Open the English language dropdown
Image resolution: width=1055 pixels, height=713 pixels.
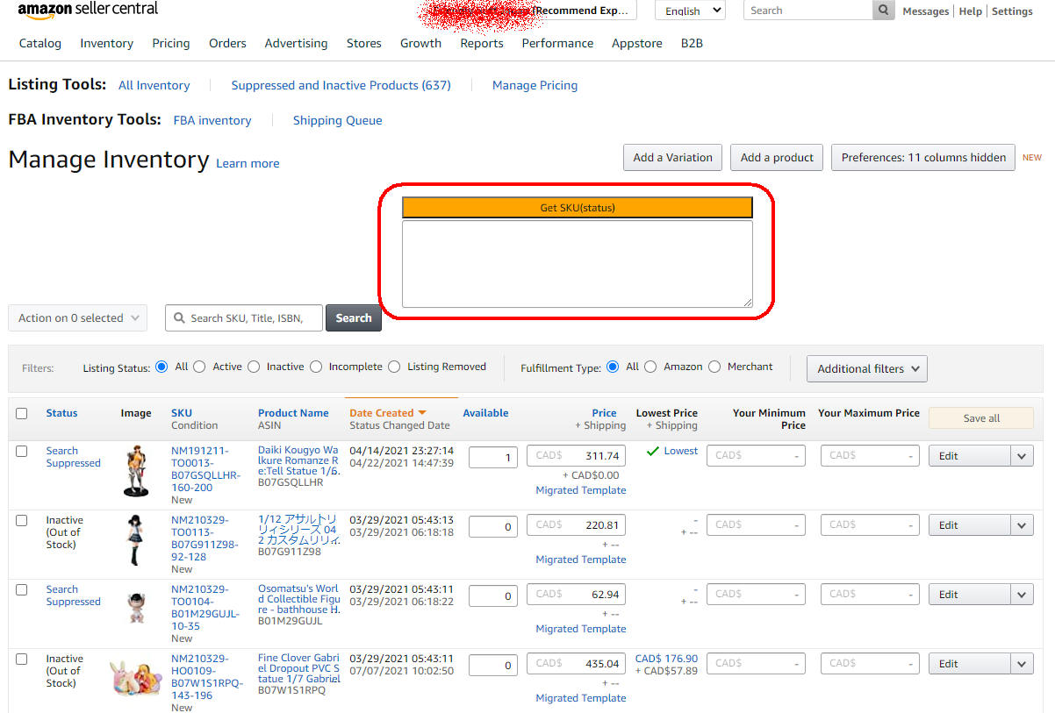690,11
